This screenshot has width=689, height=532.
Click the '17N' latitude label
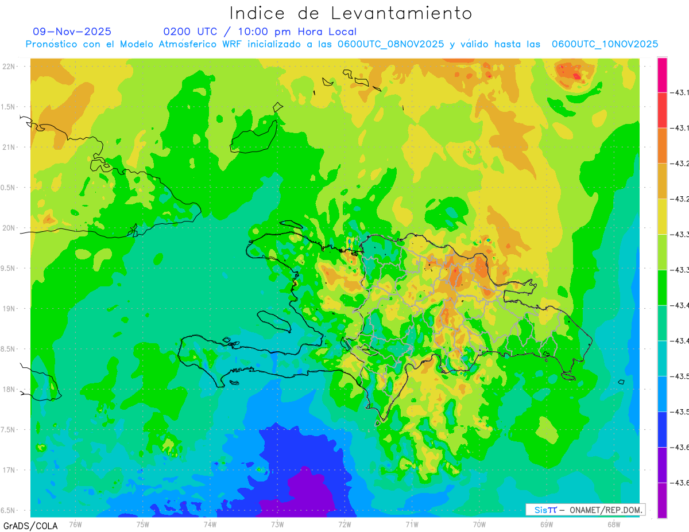[x=9, y=470]
